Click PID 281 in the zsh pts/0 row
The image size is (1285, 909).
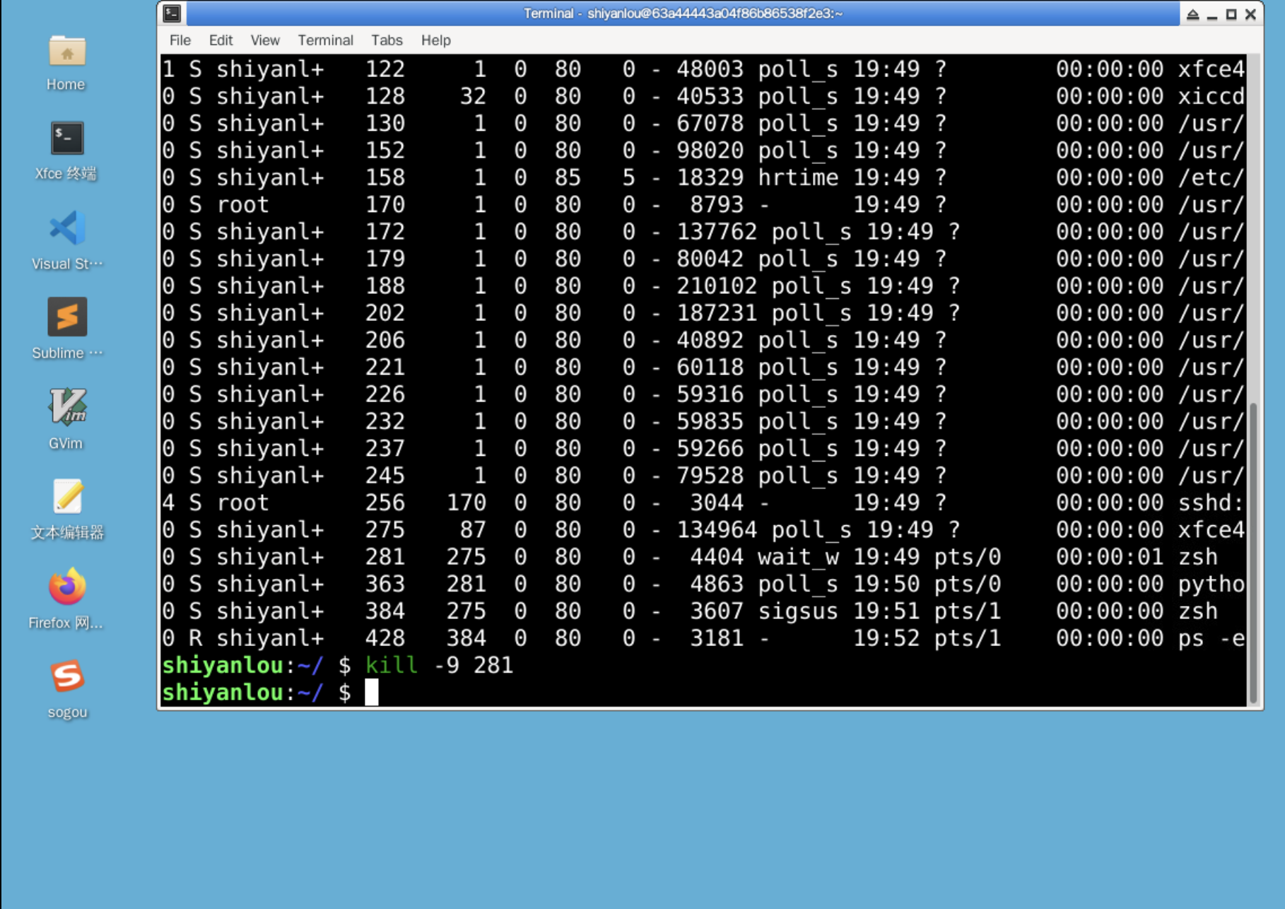coord(385,557)
